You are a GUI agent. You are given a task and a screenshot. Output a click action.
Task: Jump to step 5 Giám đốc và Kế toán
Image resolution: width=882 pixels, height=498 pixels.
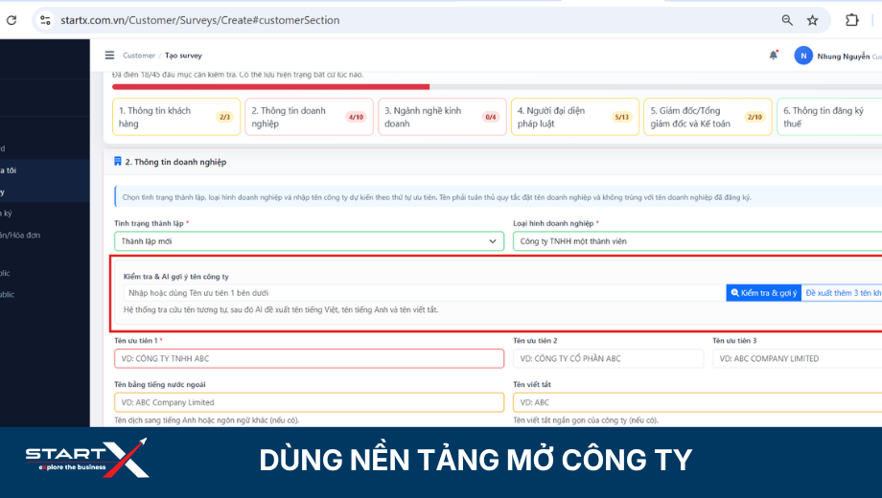(708, 117)
